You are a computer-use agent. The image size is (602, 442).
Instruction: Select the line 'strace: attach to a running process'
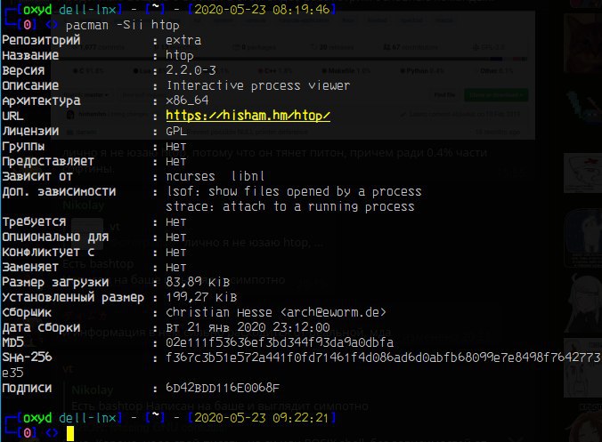[x=290, y=206]
